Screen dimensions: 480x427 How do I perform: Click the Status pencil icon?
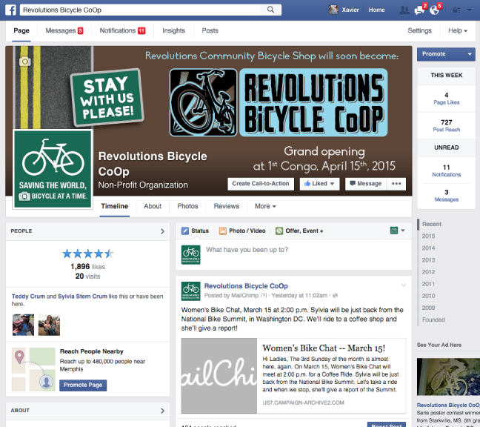[185, 231]
